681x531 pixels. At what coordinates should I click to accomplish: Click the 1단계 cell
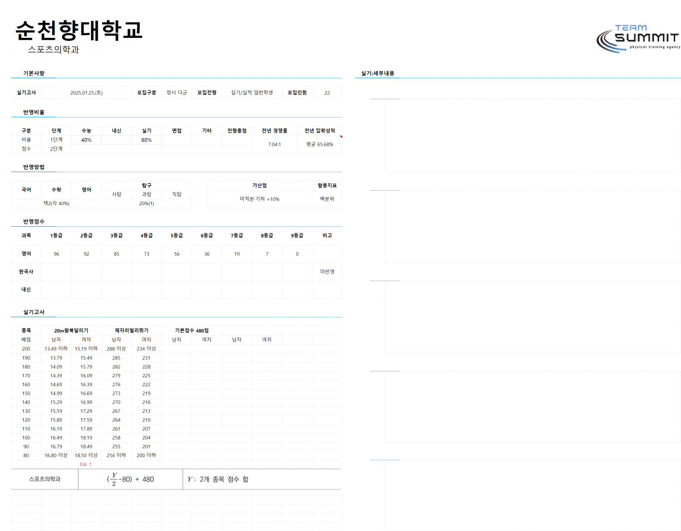(x=56, y=140)
